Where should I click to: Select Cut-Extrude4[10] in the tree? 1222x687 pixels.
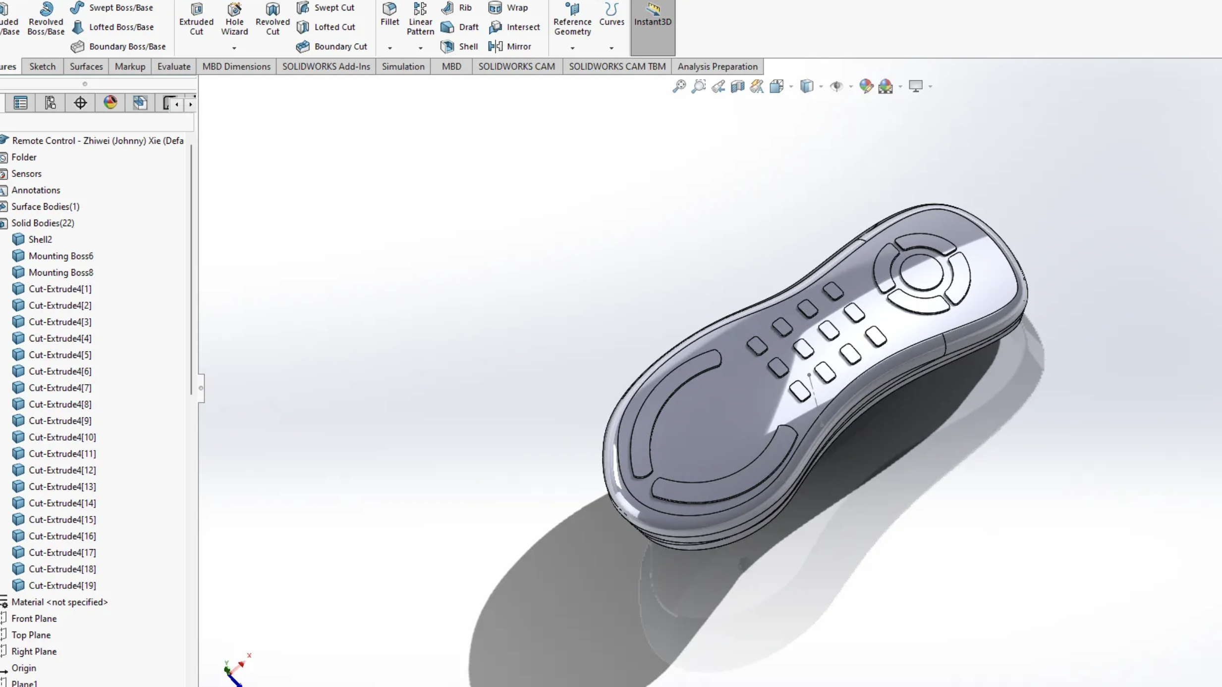pos(62,437)
